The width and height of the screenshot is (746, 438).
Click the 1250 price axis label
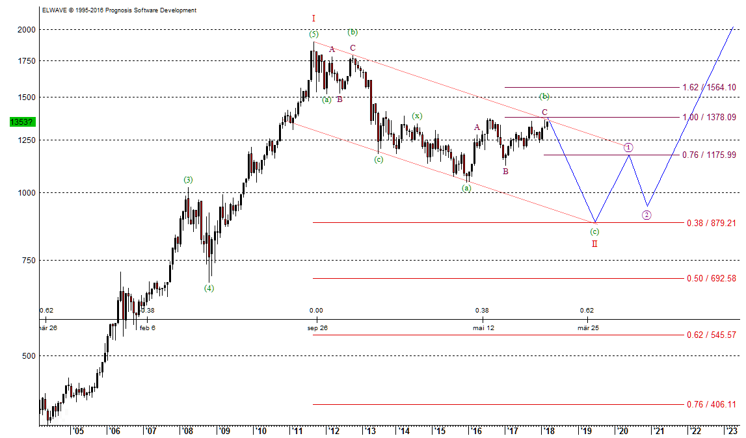click(27, 140)
